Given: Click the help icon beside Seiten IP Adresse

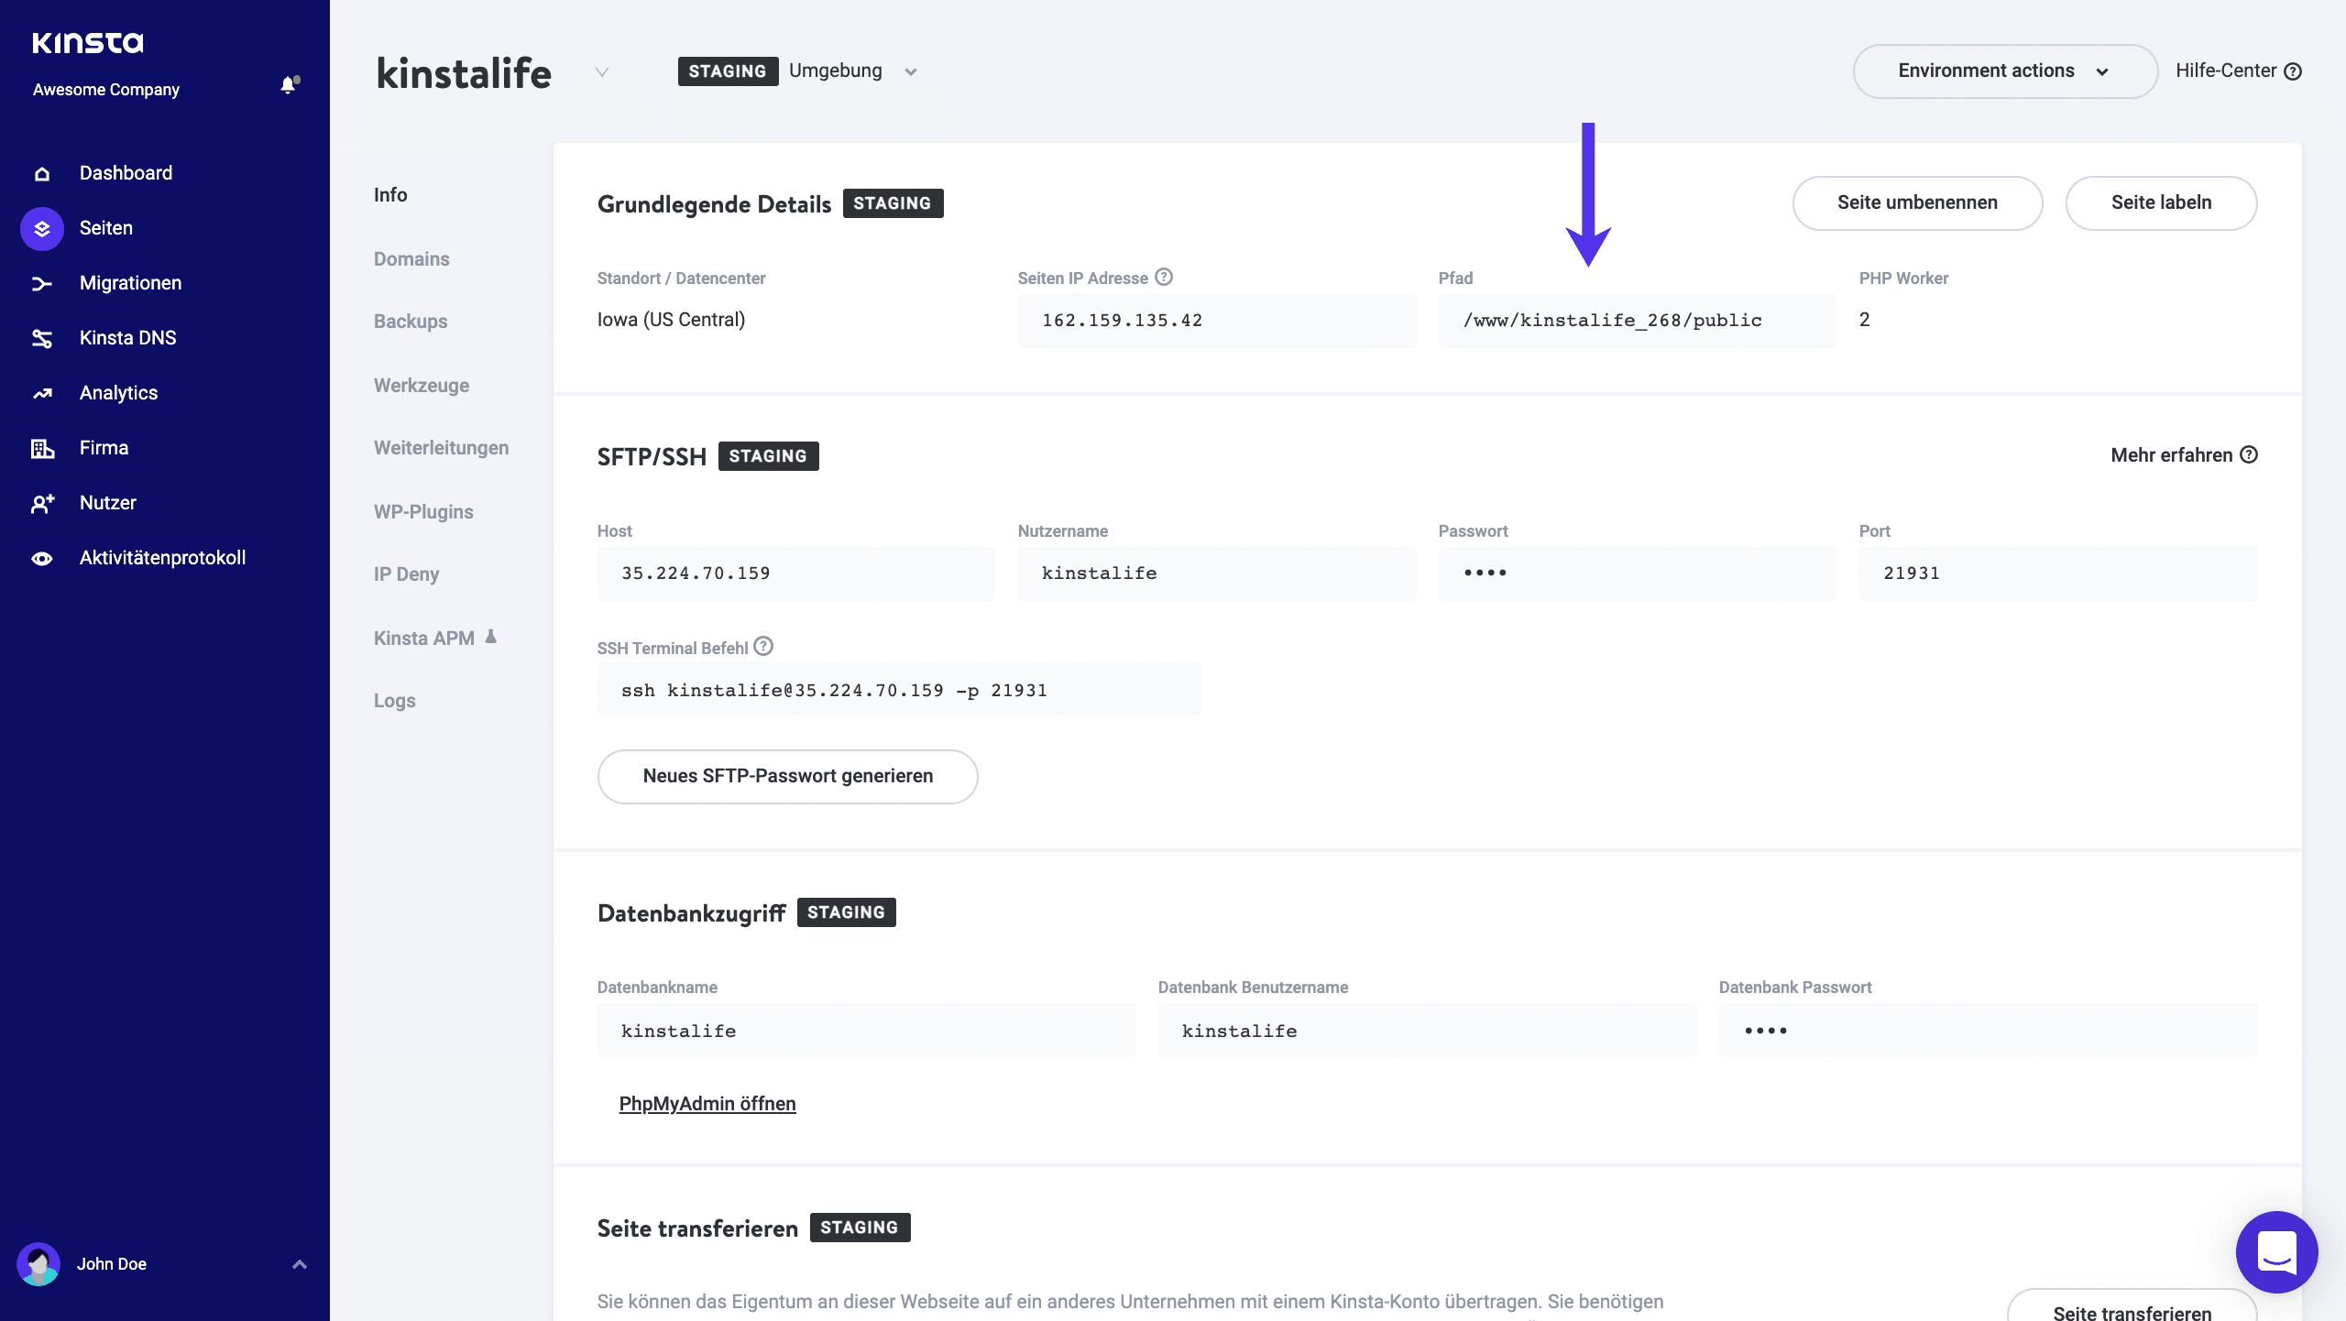Looking at the screenshot, I should click(1164, 277).
